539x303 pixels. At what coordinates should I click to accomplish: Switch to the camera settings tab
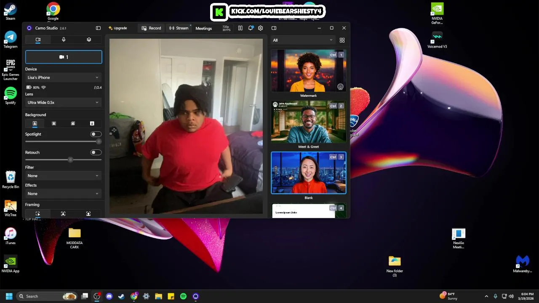[38, 40]
